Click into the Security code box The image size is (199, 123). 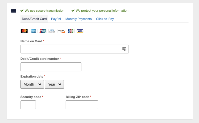[x=28, y=105]
